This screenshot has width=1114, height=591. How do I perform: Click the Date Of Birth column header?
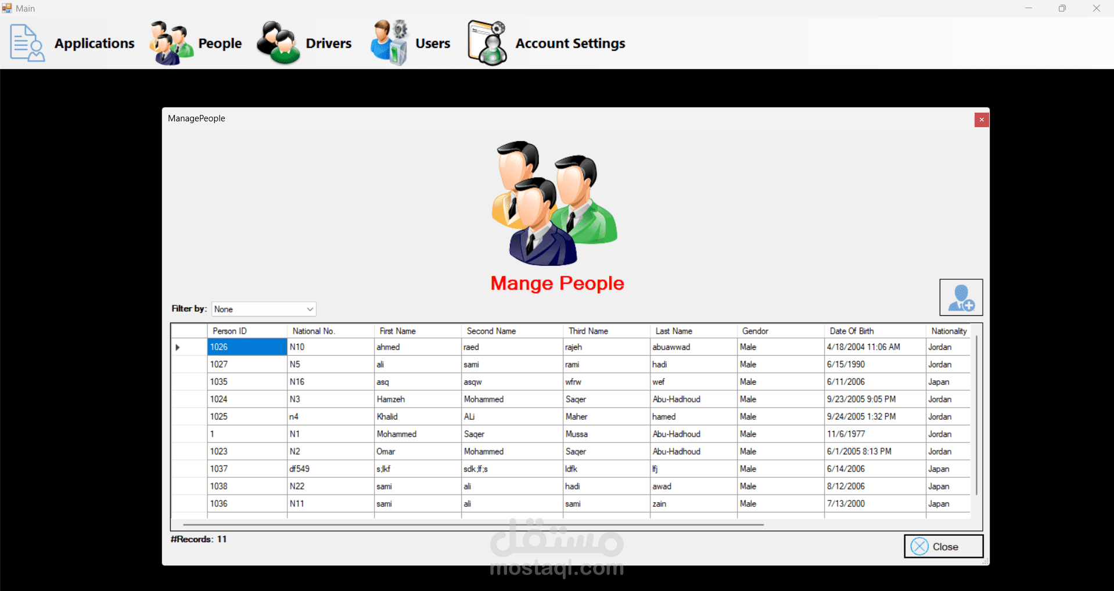[875, 331]
